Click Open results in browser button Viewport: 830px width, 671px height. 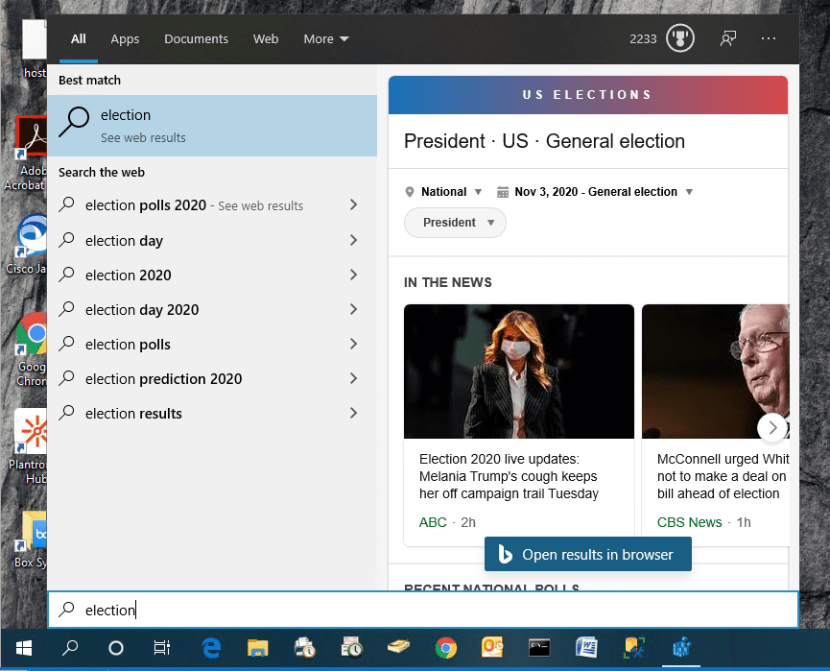click(588, 554)
